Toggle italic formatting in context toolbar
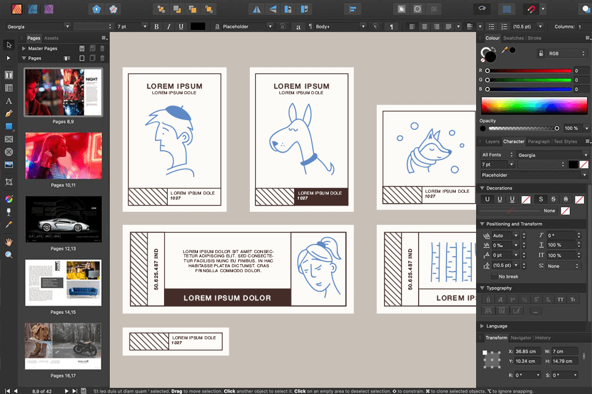The width and height of the screenshot is (592, 394). coord(168,26)
